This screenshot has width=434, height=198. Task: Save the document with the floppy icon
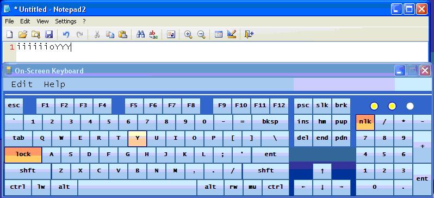(x=49, y=34)
